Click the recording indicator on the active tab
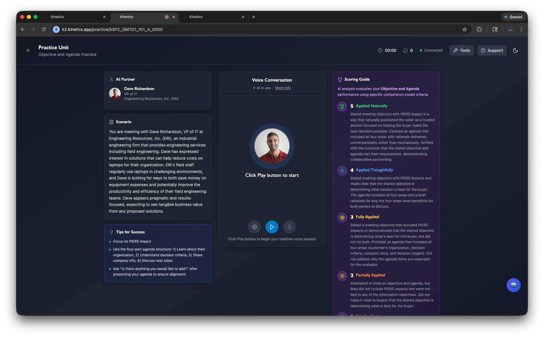The height and width of the screenshot is (337, 544). [167, 17]
